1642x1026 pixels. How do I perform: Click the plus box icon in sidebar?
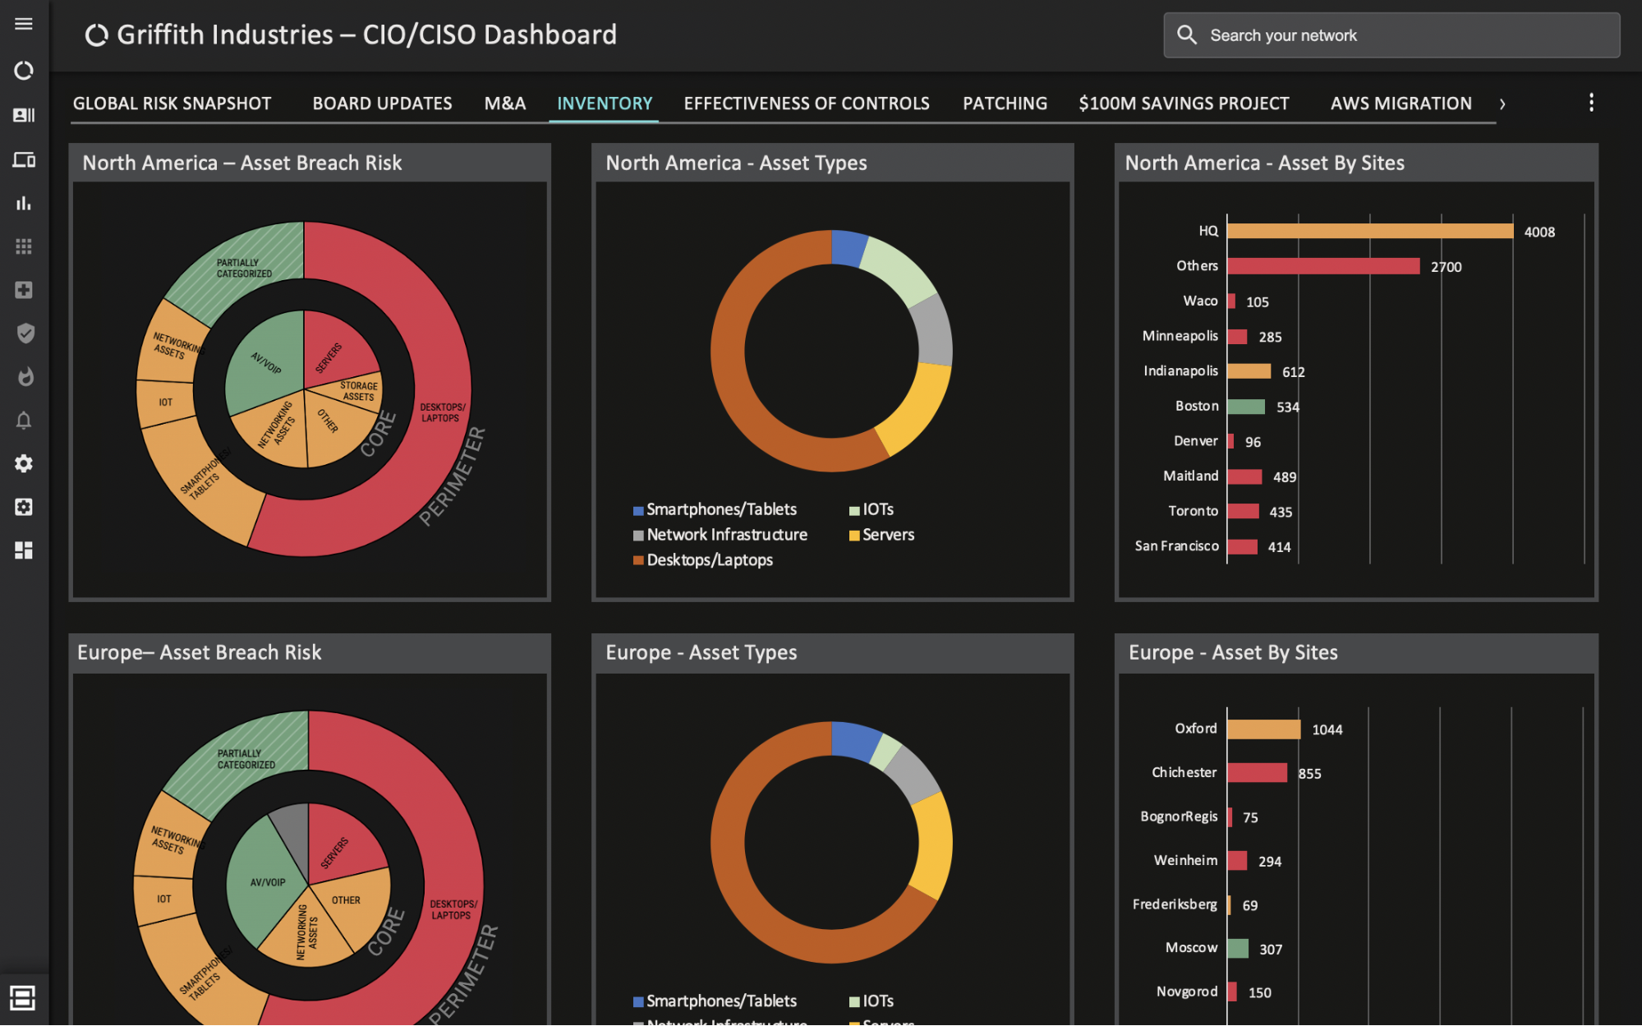(x=24, y=290)
